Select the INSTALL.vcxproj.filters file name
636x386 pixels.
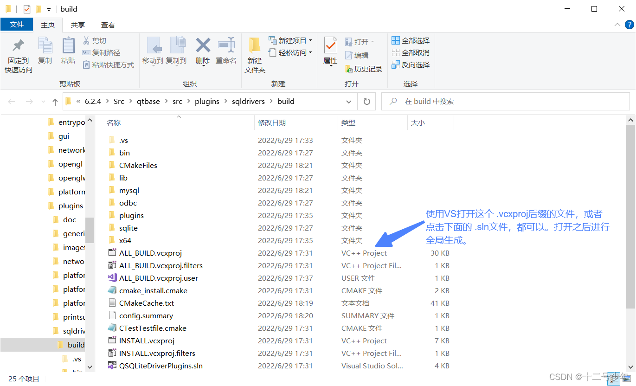(157, 353)
